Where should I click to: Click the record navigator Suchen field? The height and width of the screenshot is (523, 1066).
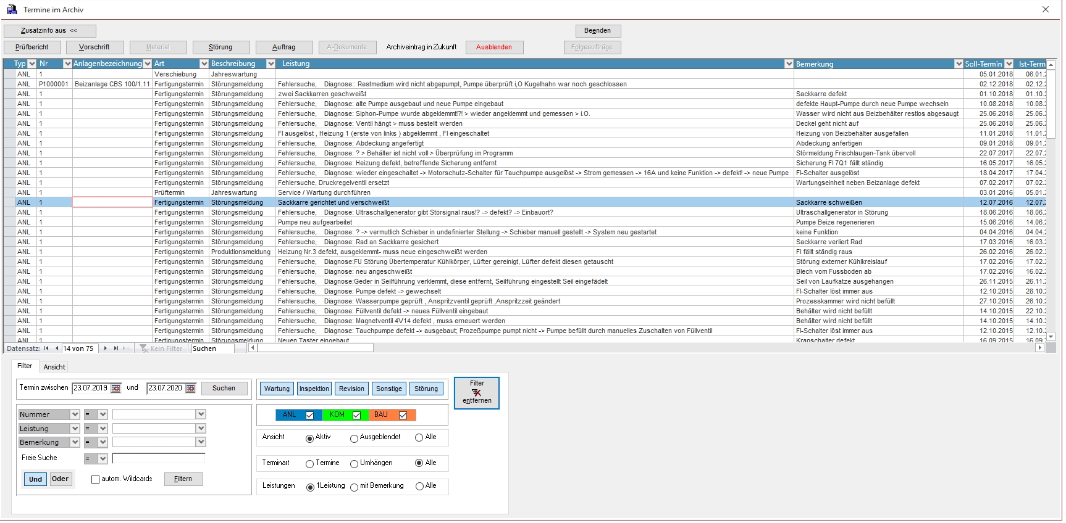click(212, 348)
